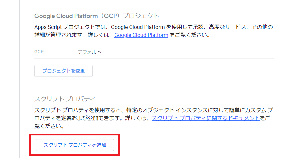Open the Google Cloud Platform link
Image resolution: width=289 pixels, height=158 pixels.
[141, 35]
